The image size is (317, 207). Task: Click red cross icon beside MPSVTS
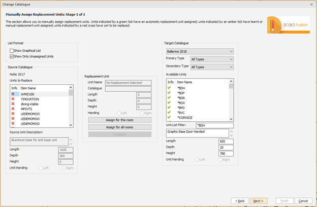pos(13,109)
